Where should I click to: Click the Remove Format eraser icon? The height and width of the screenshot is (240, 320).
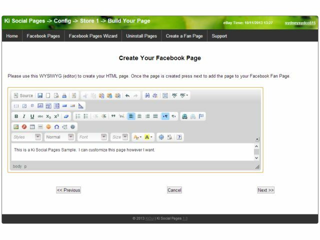tap(66, 116)
